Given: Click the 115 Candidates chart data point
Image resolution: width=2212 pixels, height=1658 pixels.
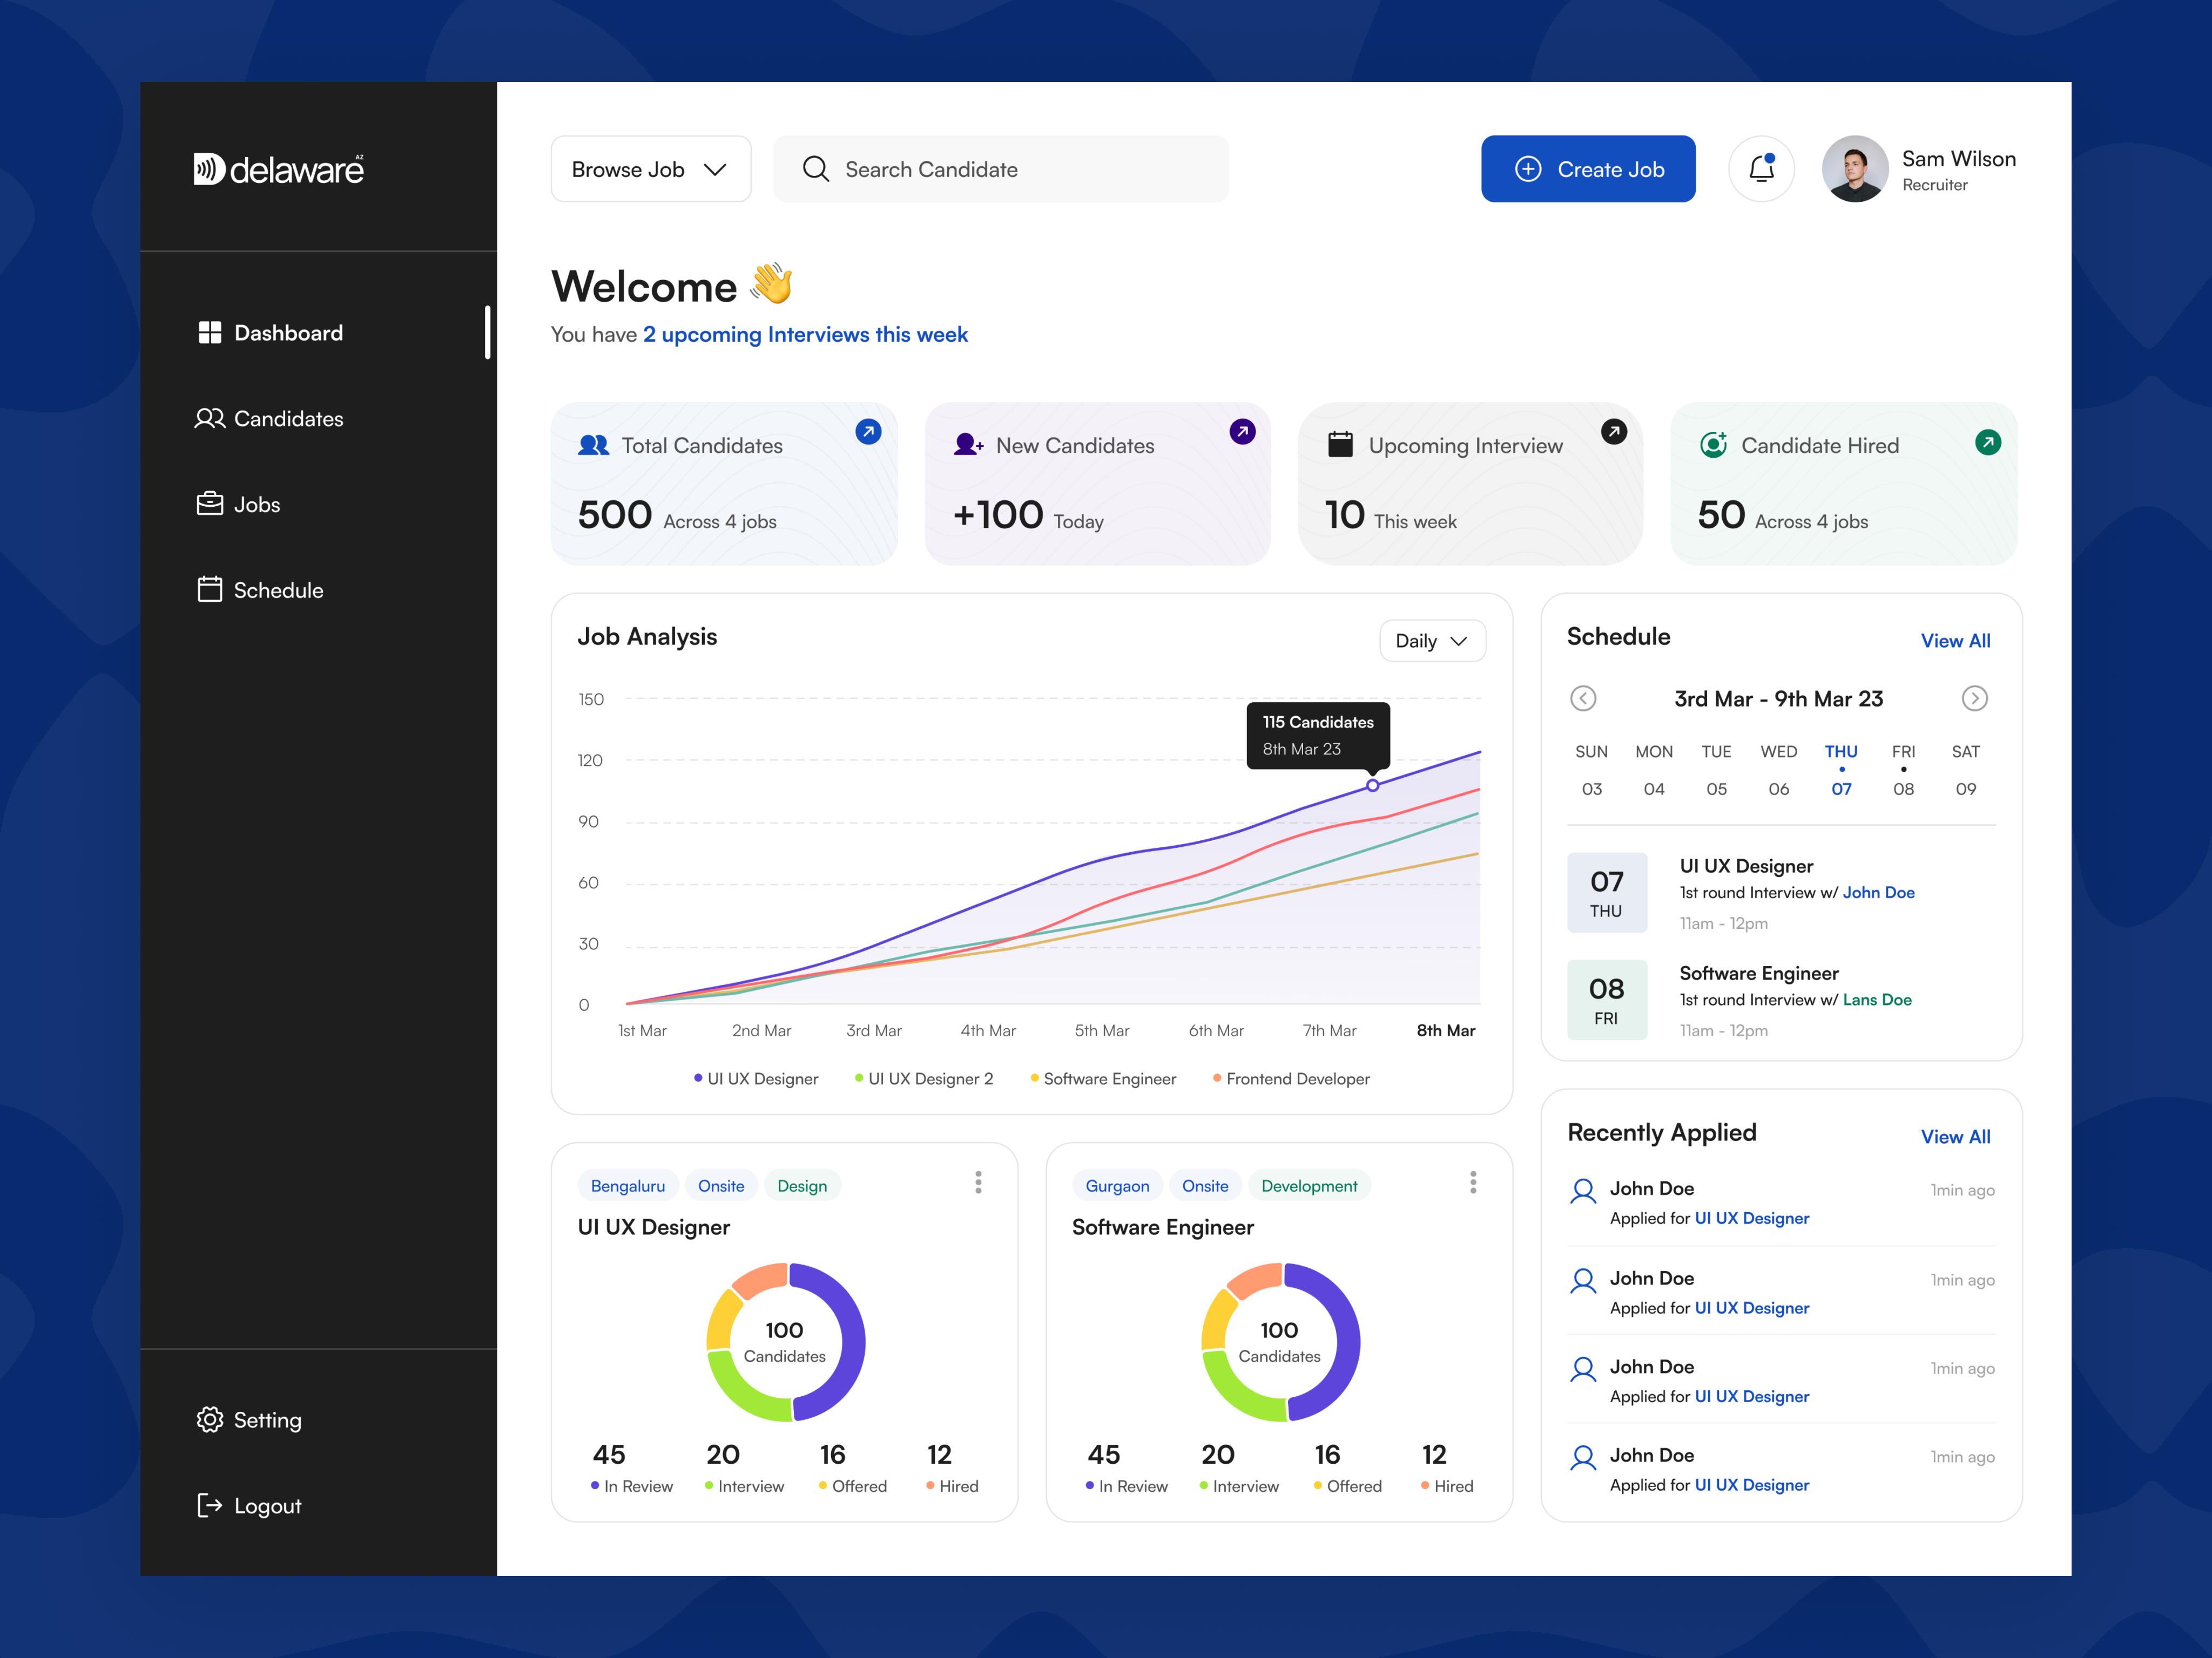Looking at the screenshot, I should tap(1373, 785).
